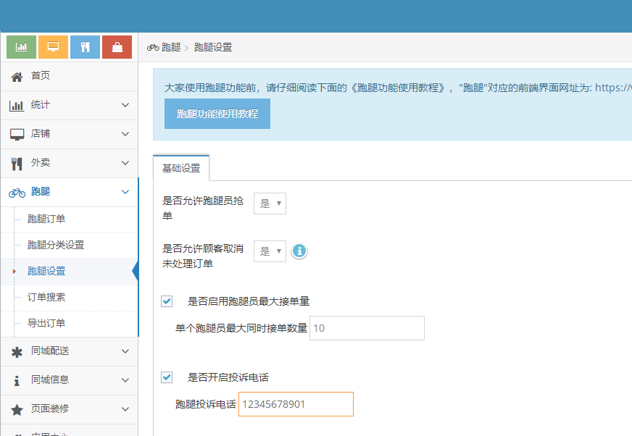Viewport: 632px width, 436px height.
Task: Select 跑腿分类设置 in the sidebar
Action: (x=56, y=245)
